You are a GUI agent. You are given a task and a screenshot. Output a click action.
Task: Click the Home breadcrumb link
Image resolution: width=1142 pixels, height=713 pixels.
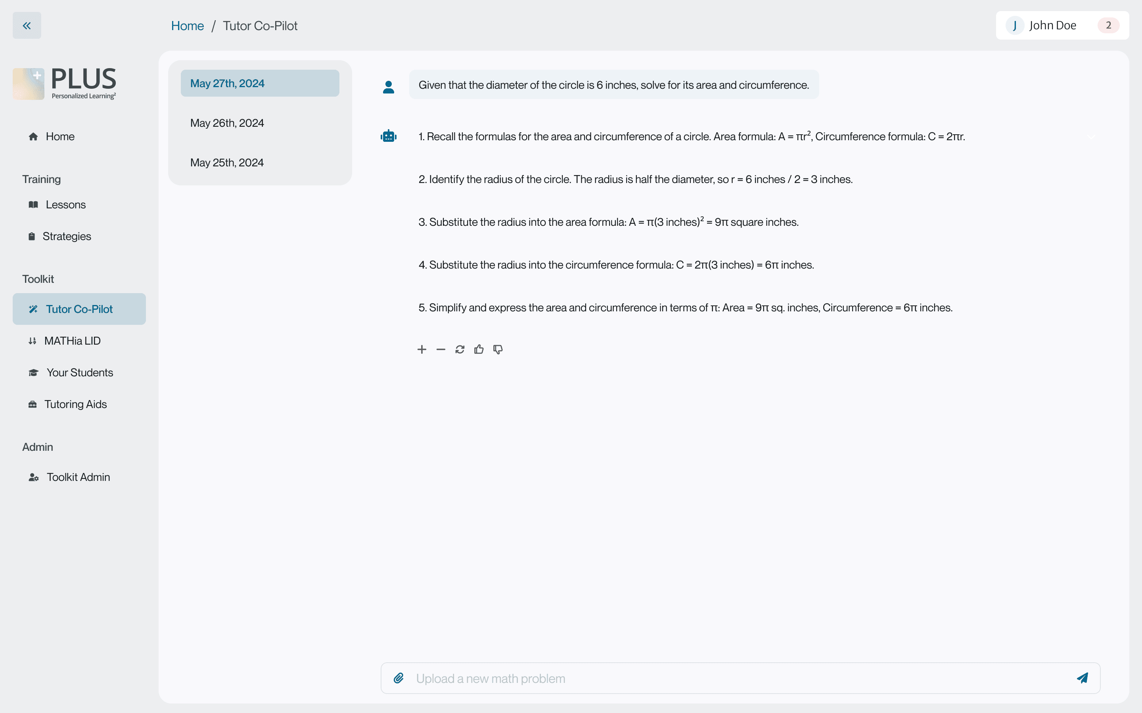(x=187, y=26)
